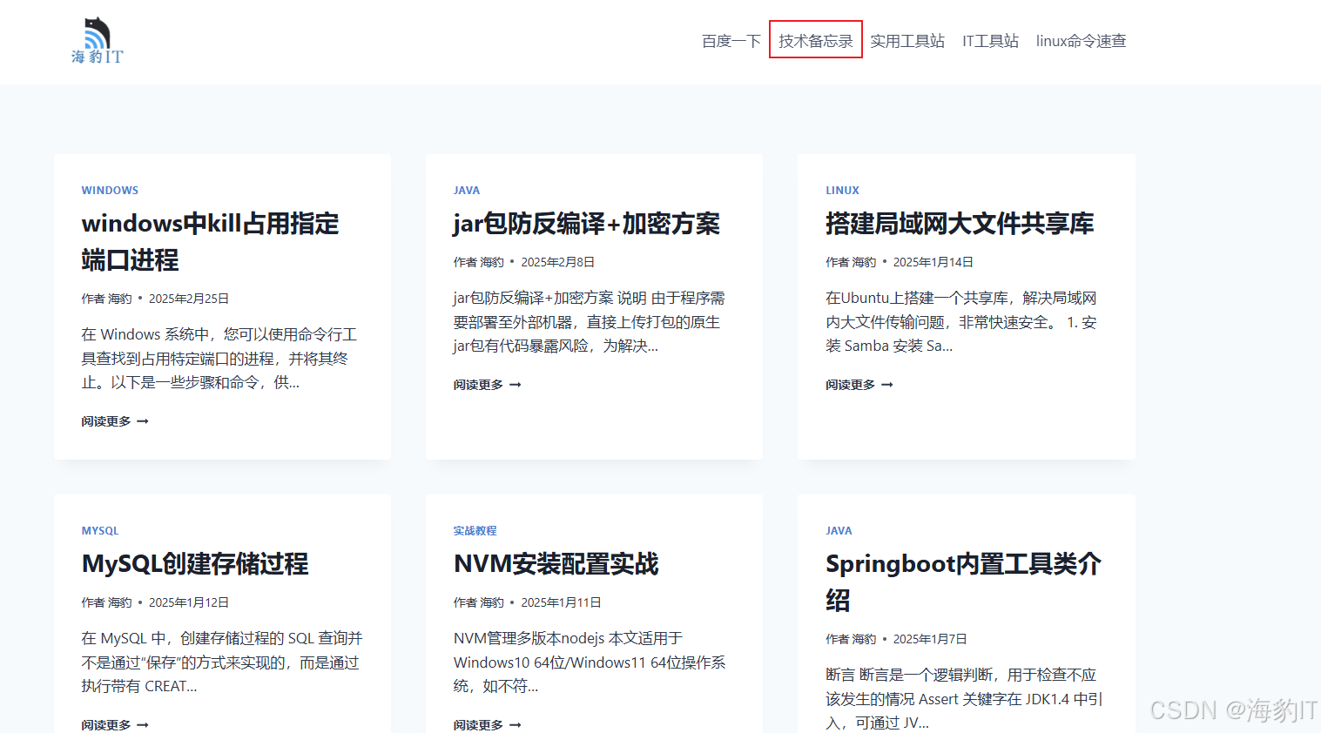Click author 海豹 on the NVM post

(x=492, y=602)
